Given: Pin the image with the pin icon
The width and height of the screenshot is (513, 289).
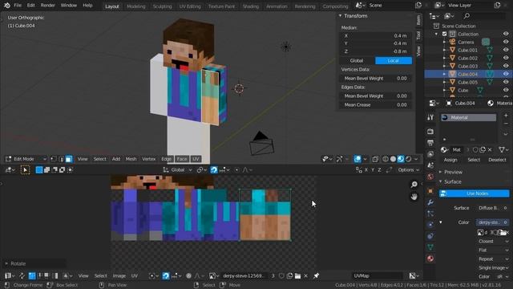Looking at the screenshot, I should pyautogui.click(x=316, y=276).
